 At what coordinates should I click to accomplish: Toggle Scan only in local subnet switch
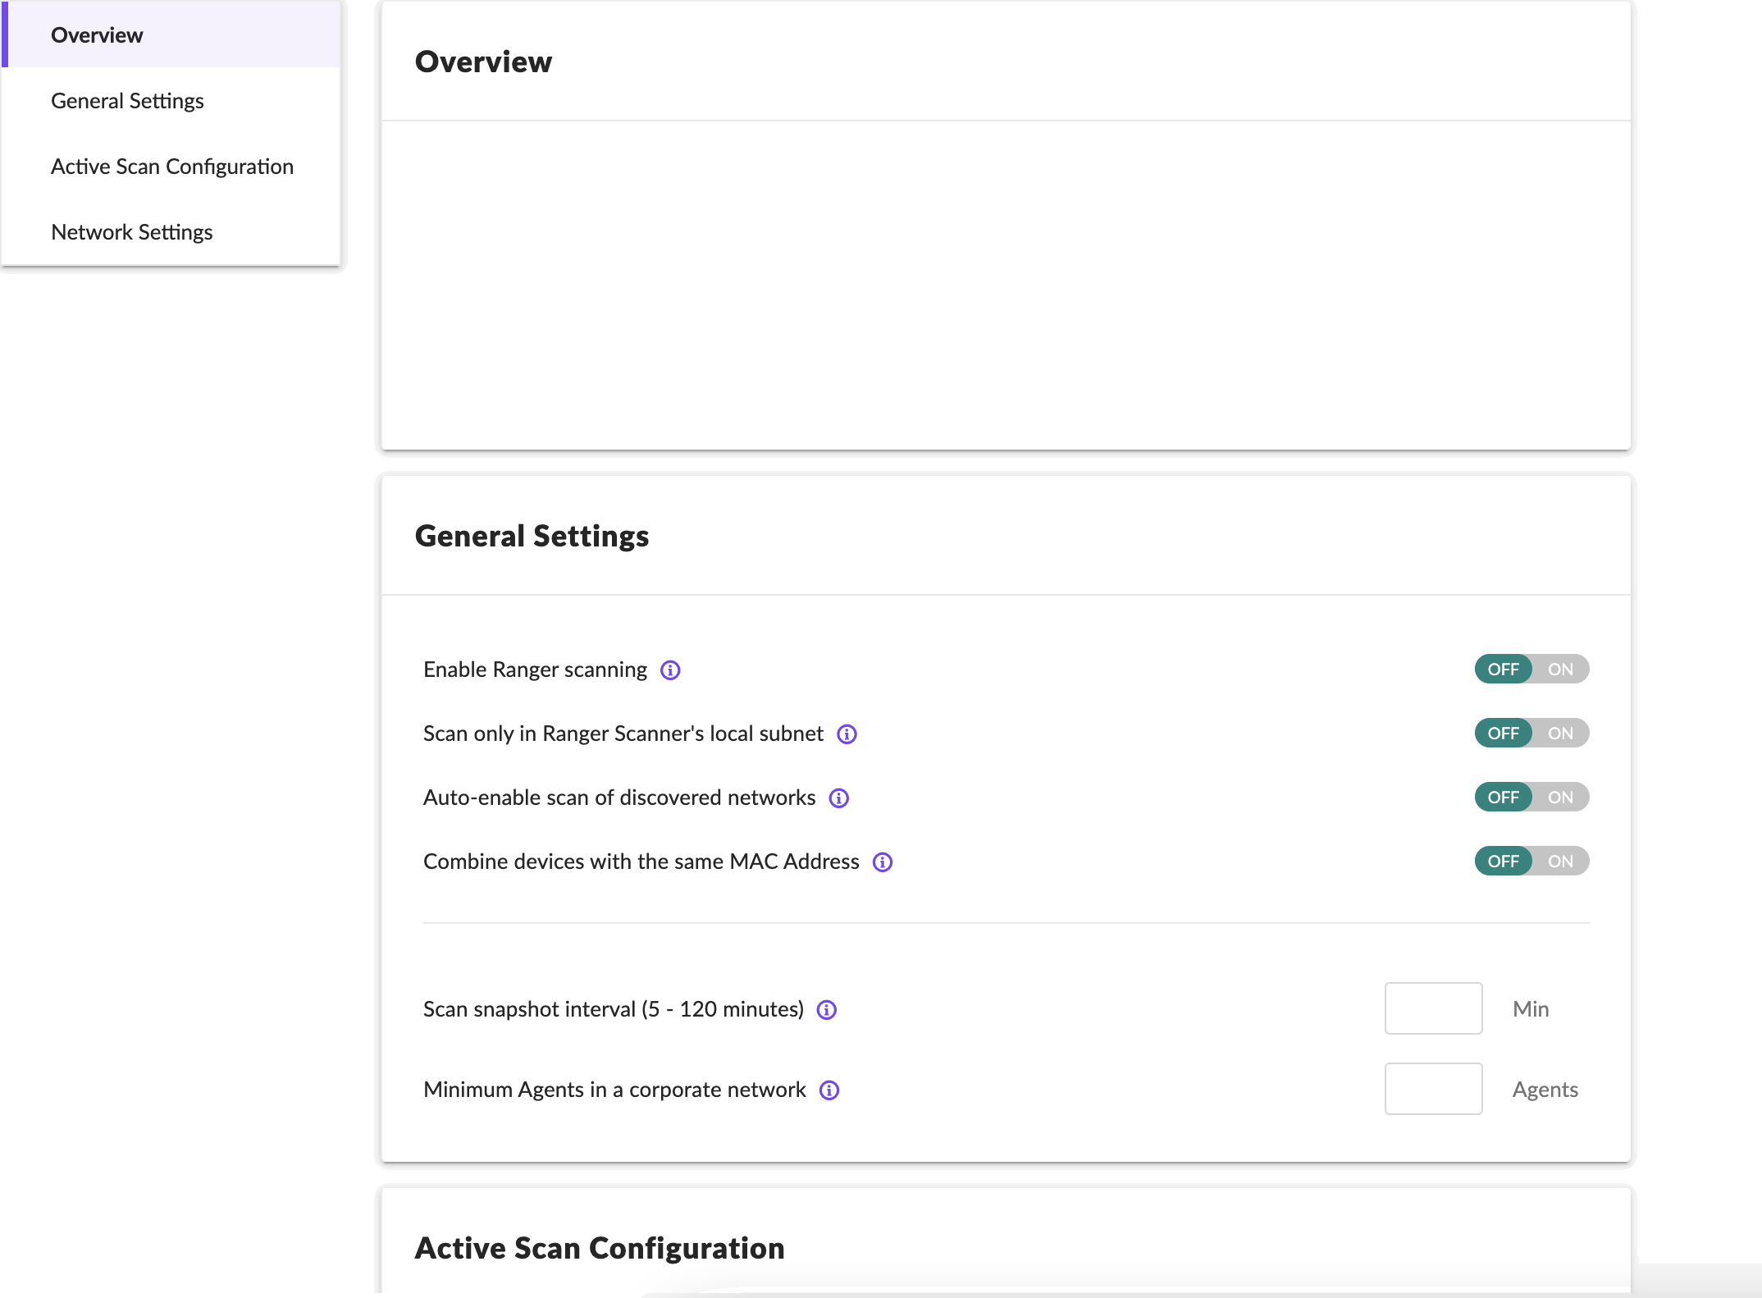pyautogui.click(x=1531, y=734)
